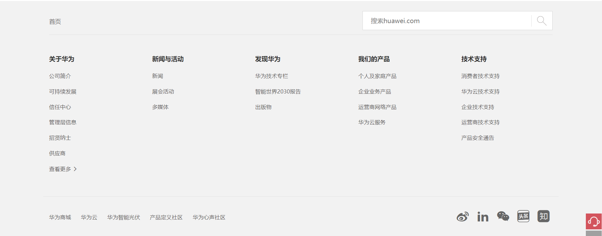Open 供应商 link
The width and height of the screenshot is (602, 236).
click(x=57, y=153)
